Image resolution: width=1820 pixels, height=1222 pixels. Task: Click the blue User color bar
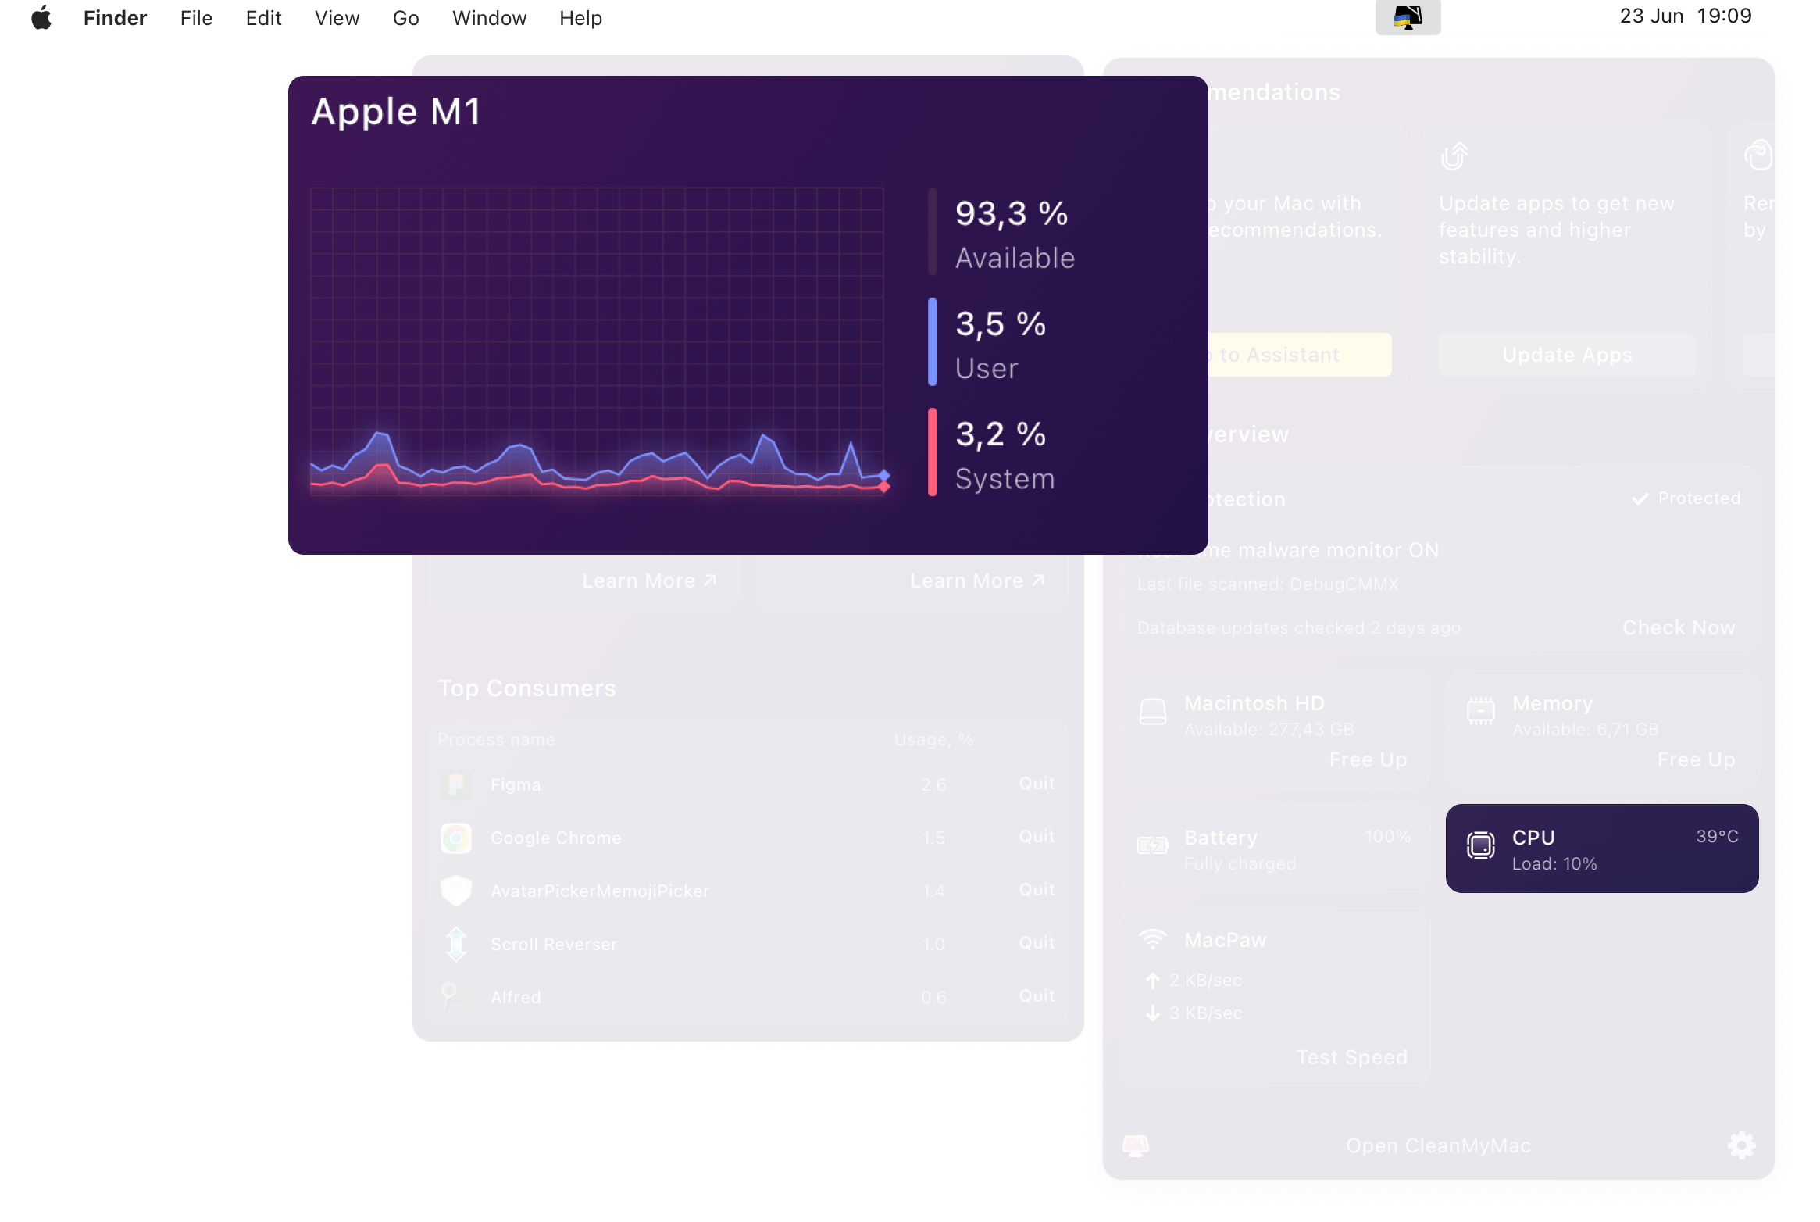[932, 341]
